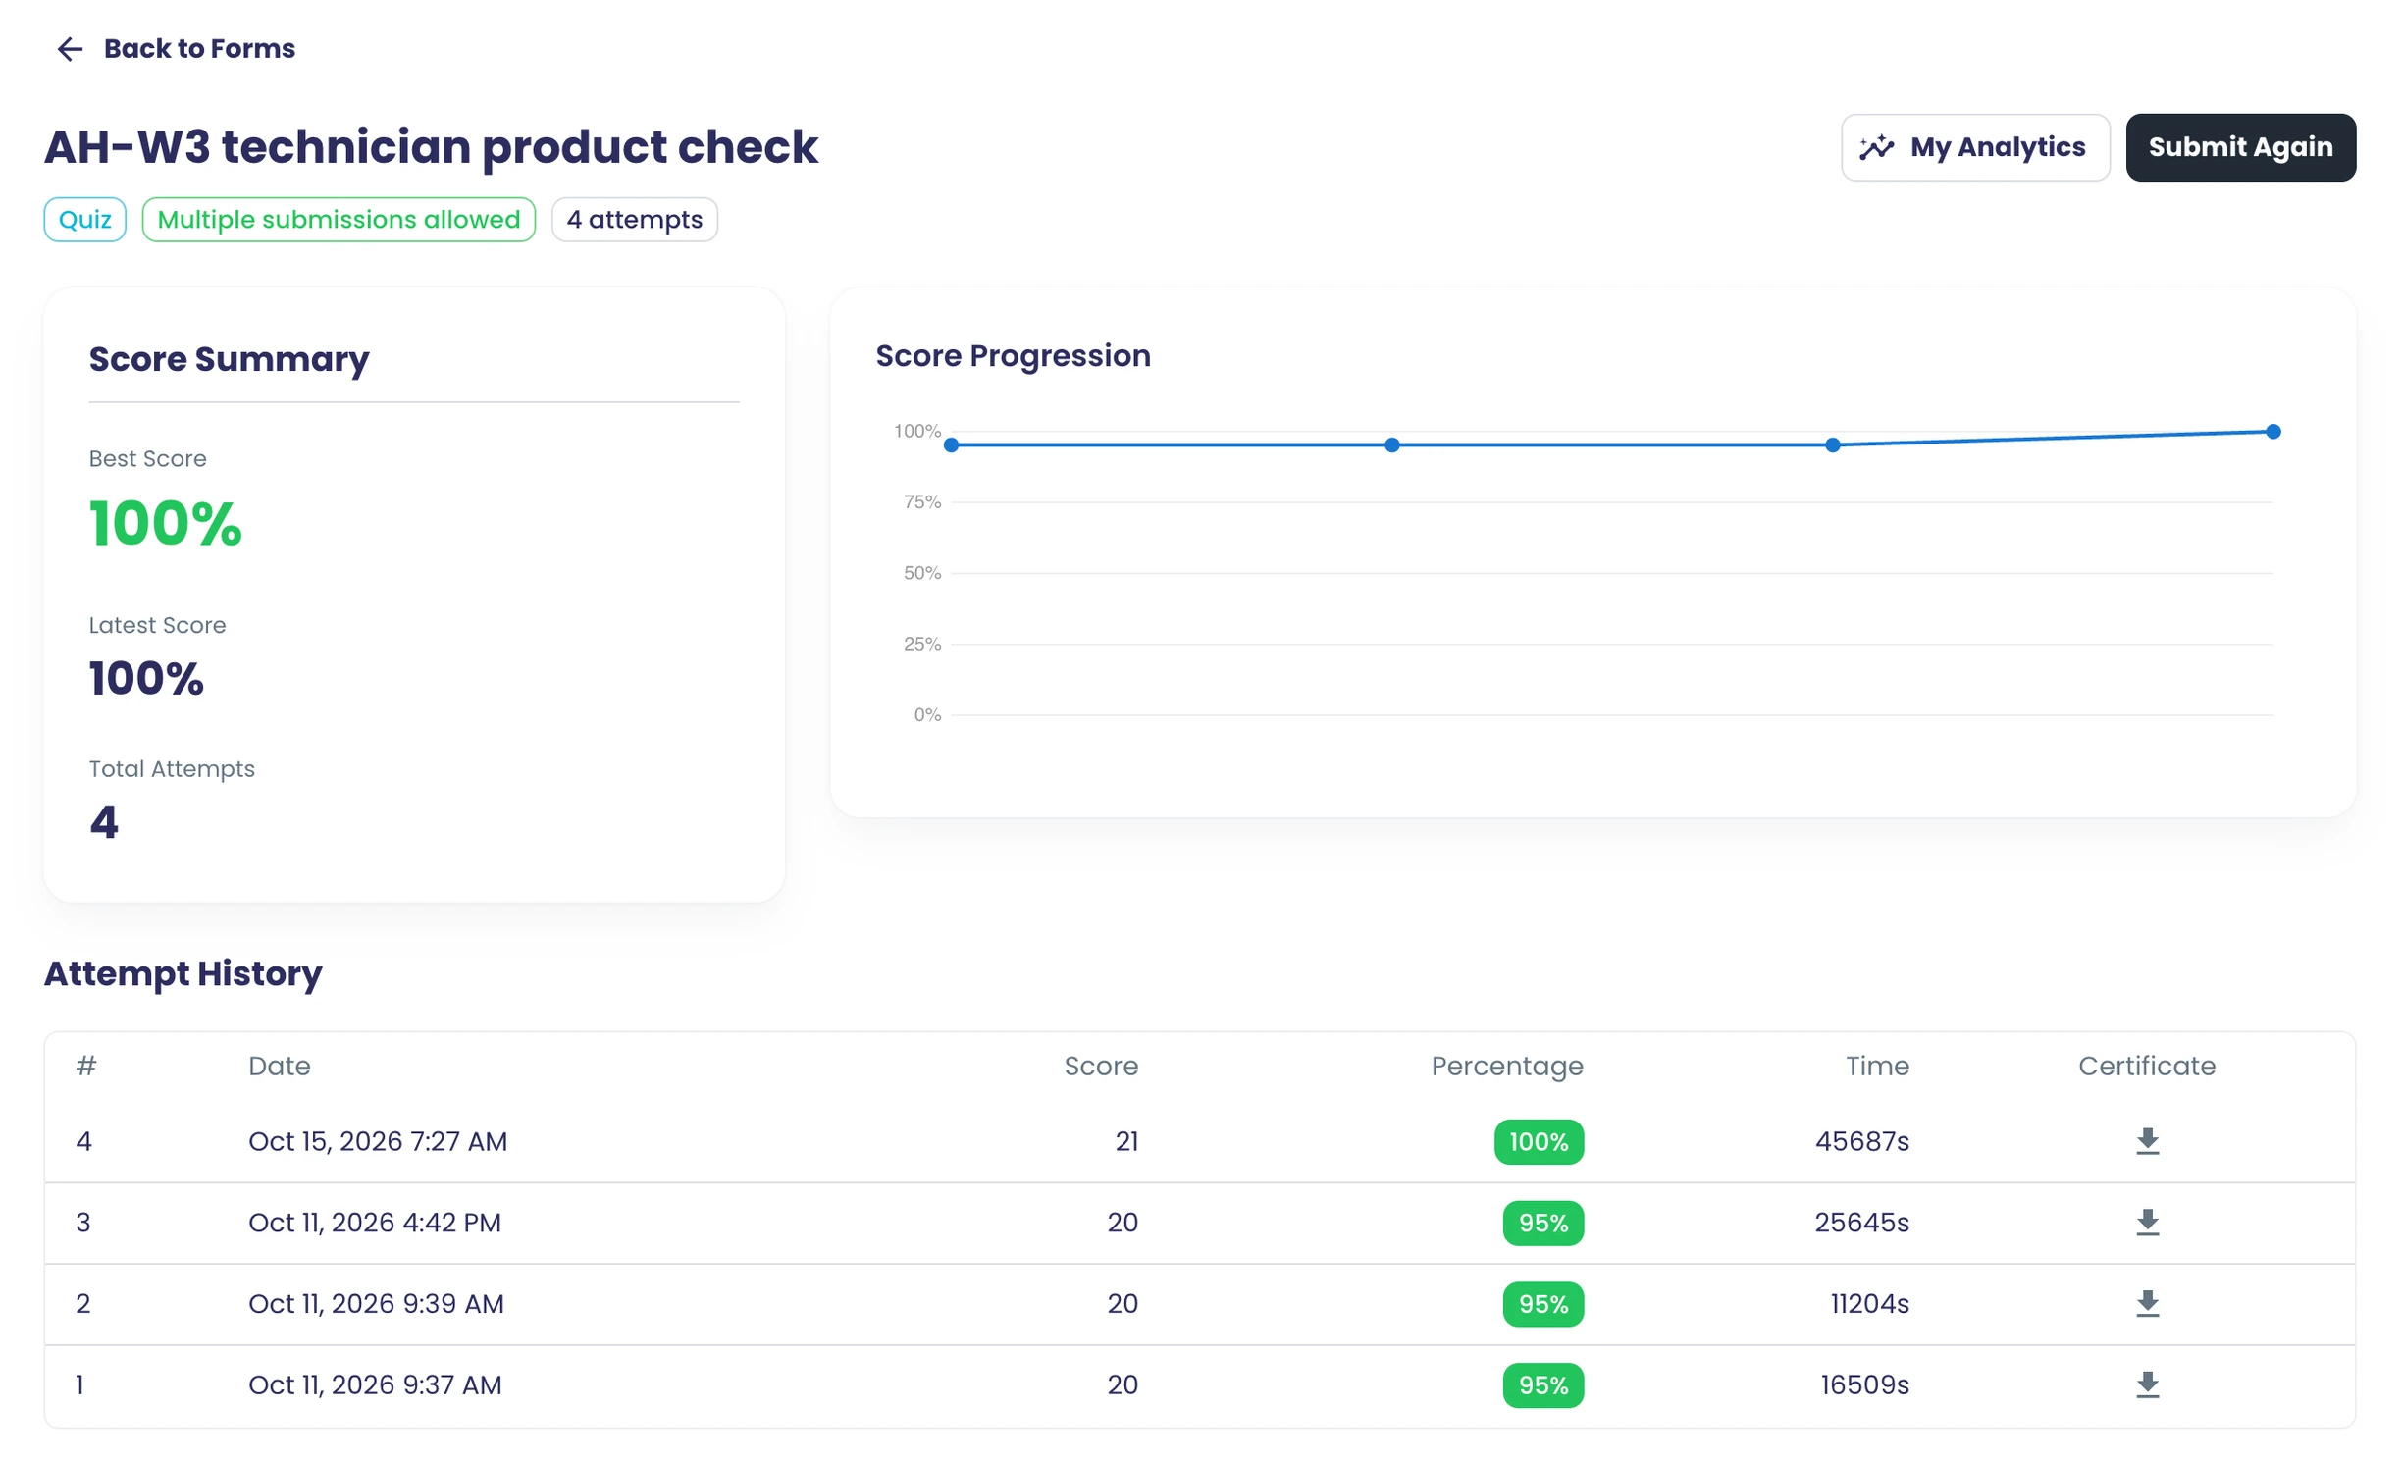Click the score 21 cell

point(1126,1141)
